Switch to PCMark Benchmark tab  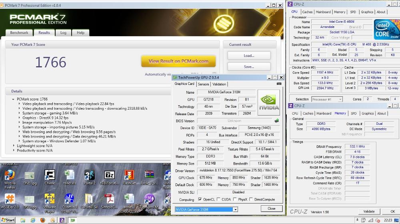(19, 33)
